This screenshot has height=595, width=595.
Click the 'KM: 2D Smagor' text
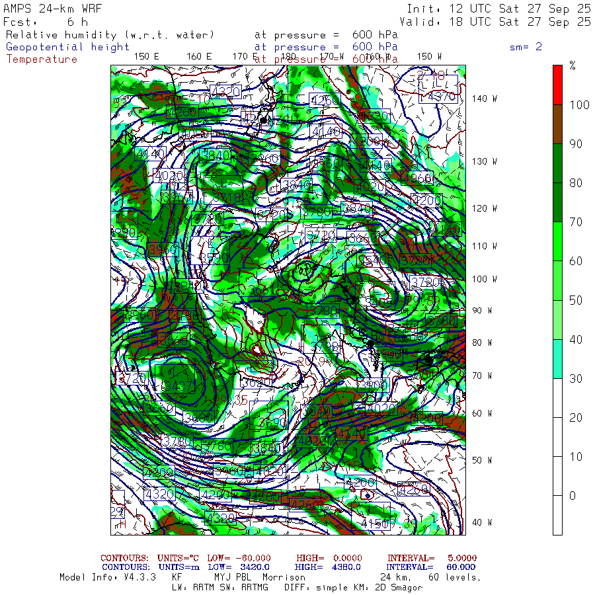[388, 588]
